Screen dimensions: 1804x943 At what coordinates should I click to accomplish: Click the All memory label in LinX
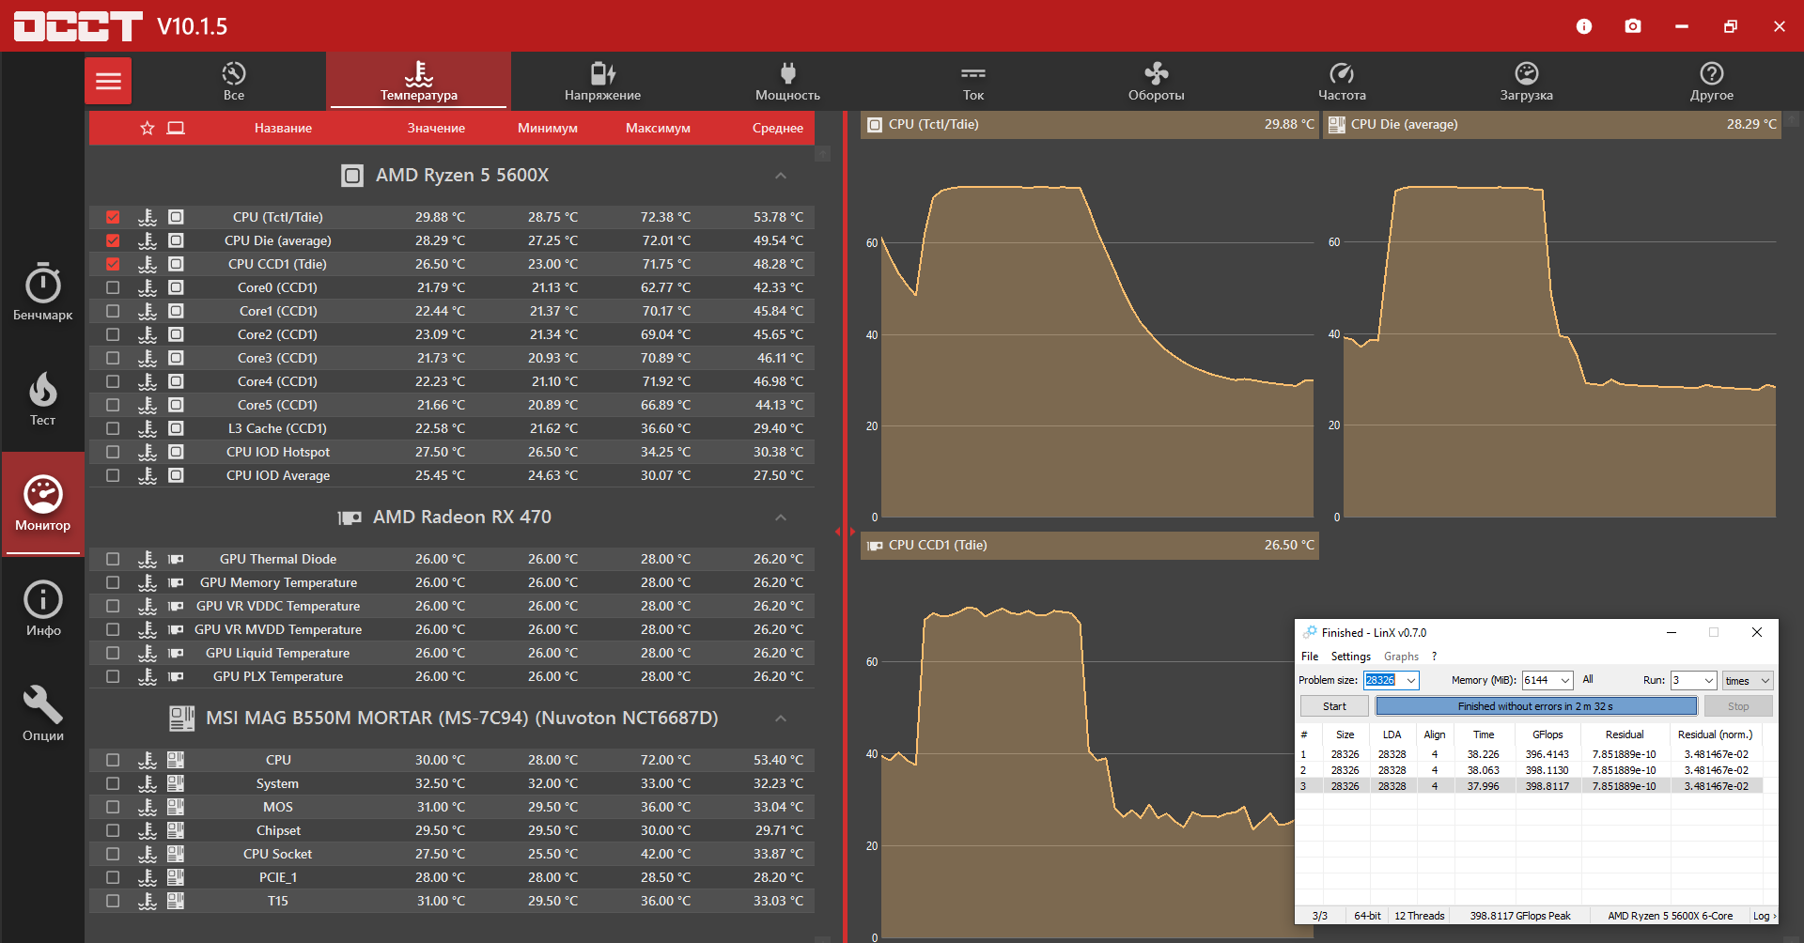1588,679
